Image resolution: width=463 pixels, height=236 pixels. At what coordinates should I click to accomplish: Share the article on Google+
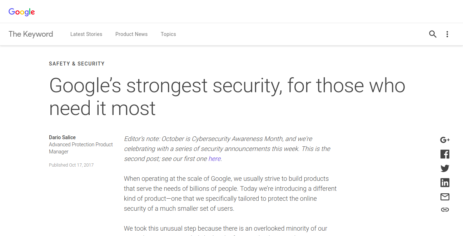[445, 140]
